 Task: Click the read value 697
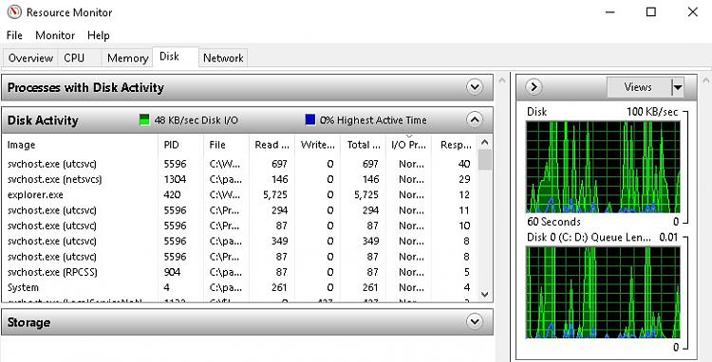click(x=280, y=164)
